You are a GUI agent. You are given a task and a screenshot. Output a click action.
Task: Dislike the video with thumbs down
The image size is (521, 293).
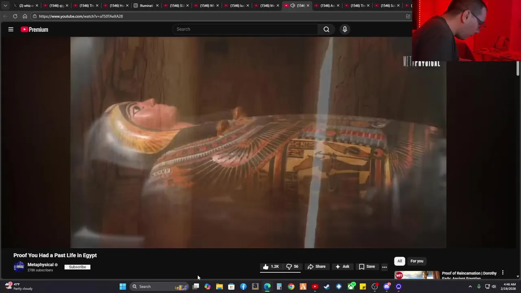click(292, 267)
